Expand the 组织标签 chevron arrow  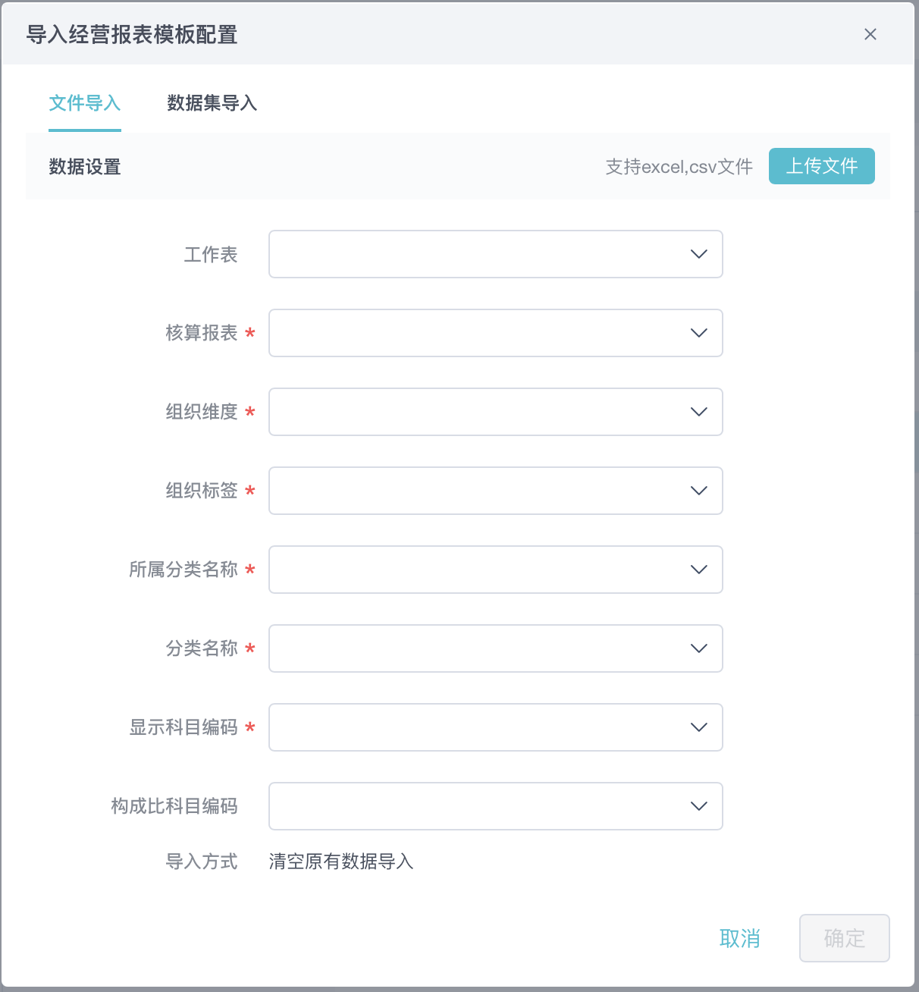tap(699, 491)
